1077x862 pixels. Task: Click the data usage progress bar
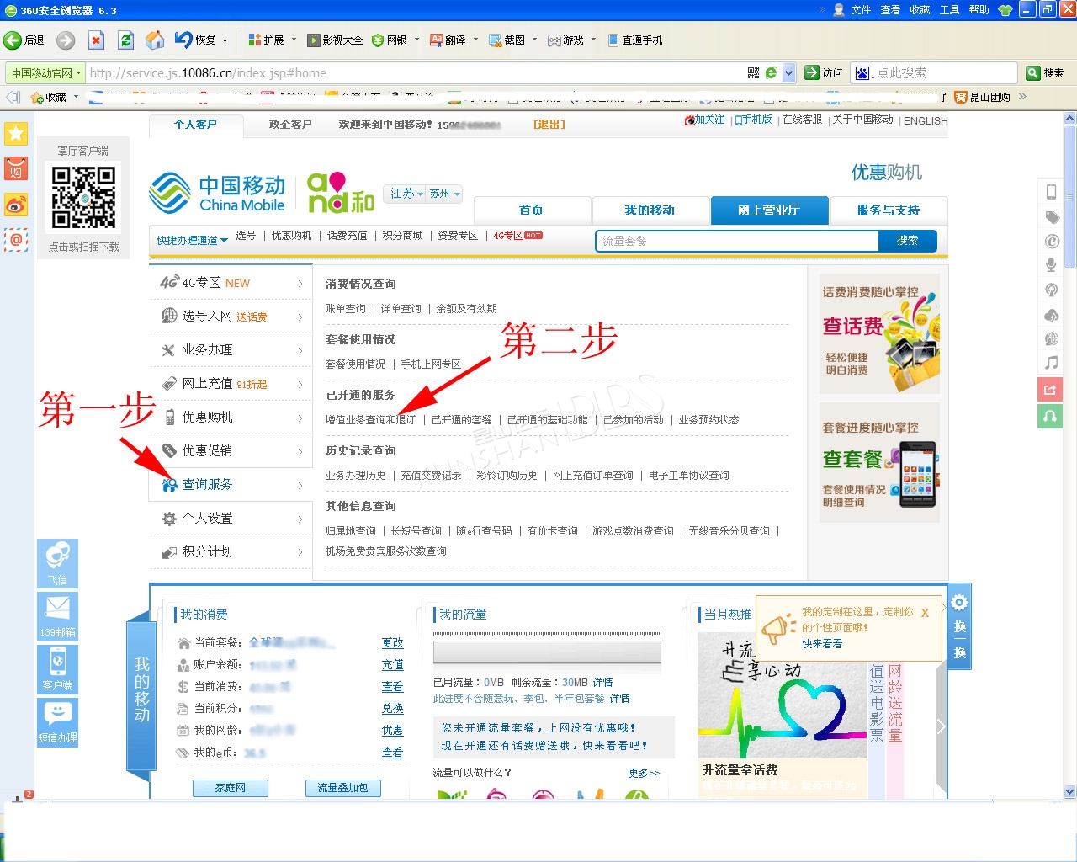[547, 652]
